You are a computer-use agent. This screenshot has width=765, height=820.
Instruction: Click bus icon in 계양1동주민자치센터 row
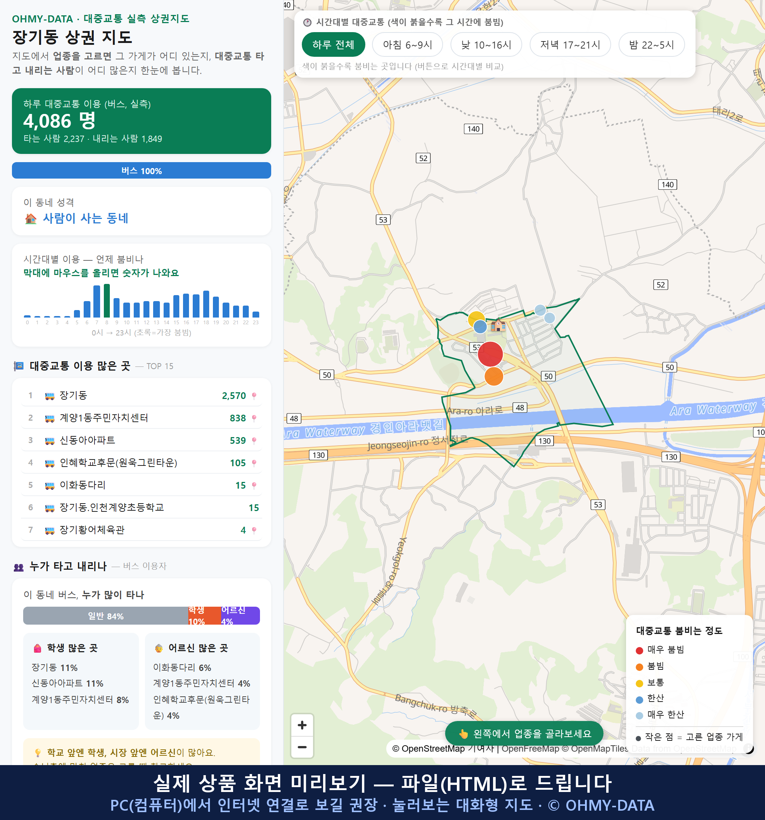point(49,418)
